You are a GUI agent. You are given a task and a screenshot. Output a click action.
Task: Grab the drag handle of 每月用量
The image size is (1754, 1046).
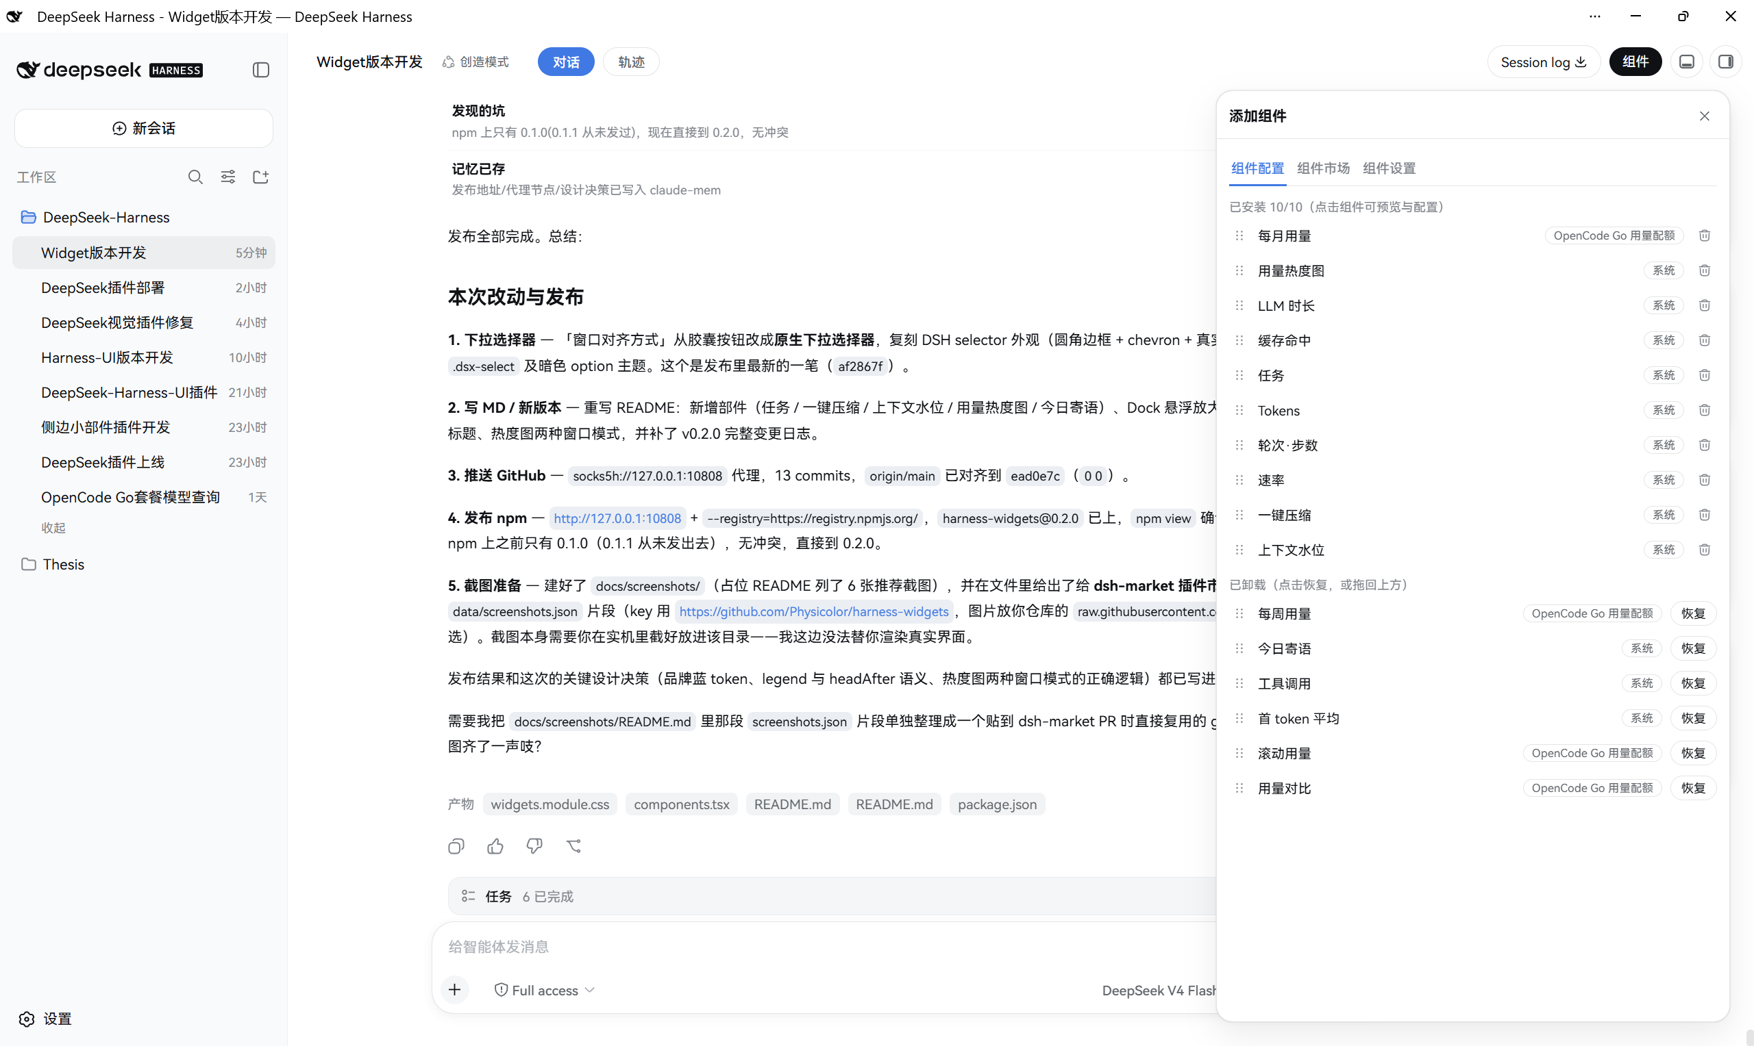1239,235
